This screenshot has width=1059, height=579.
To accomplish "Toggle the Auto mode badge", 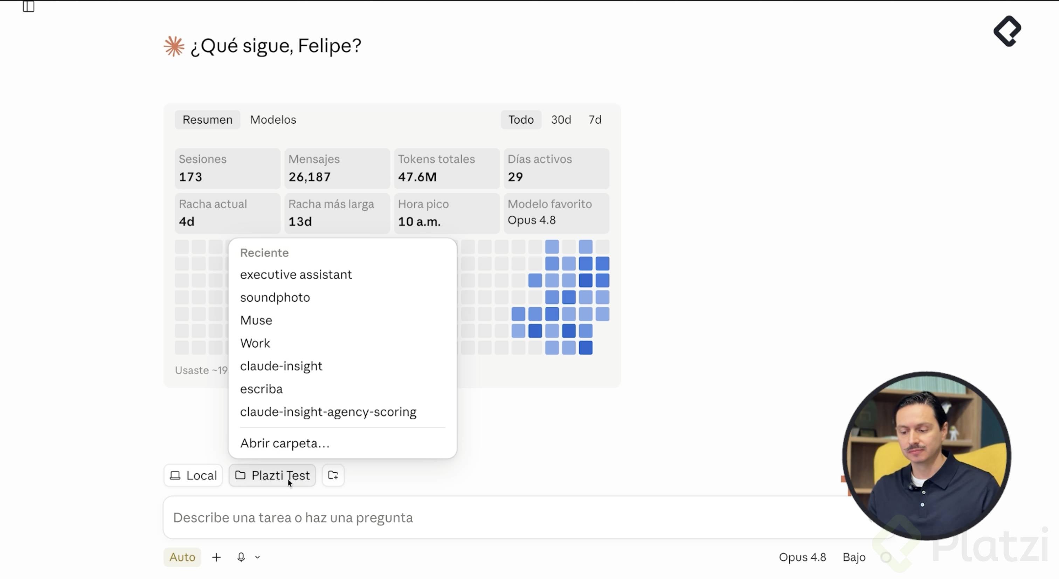I will [x=182, y=557].
